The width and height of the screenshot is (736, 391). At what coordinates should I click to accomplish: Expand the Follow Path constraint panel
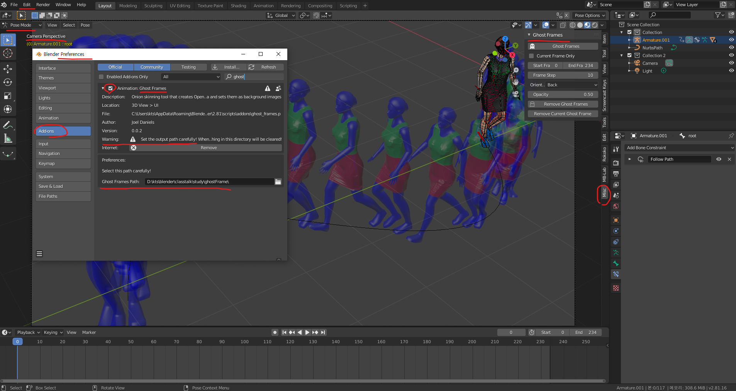[630, 159]
